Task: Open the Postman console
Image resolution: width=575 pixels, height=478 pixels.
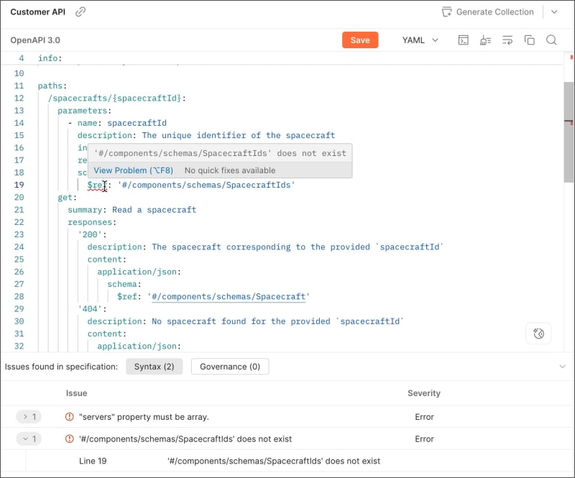Action: click(x=464, y=40)
